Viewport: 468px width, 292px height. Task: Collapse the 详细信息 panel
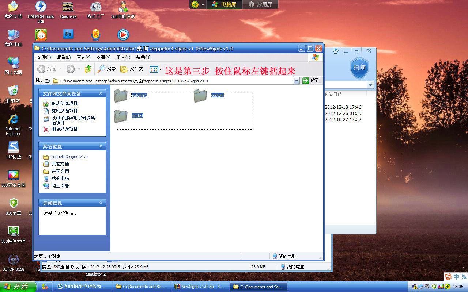[x=101, y=203]
